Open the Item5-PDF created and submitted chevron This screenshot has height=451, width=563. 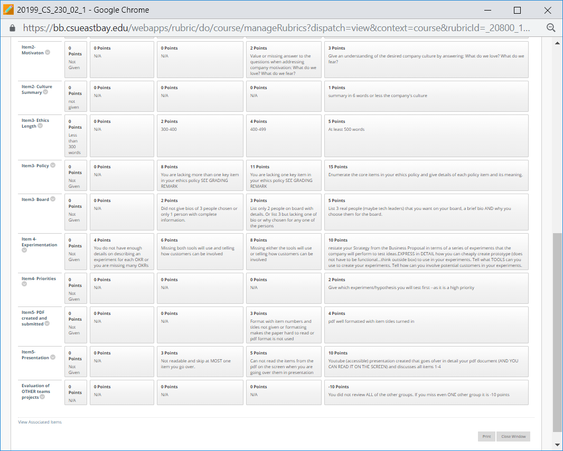(x=48, y=324)
